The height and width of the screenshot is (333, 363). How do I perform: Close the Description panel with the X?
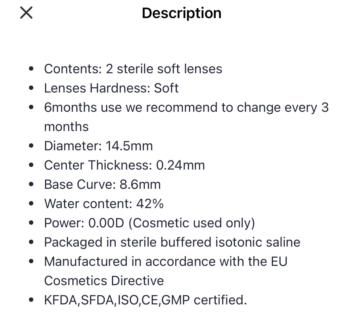(26, 13)
